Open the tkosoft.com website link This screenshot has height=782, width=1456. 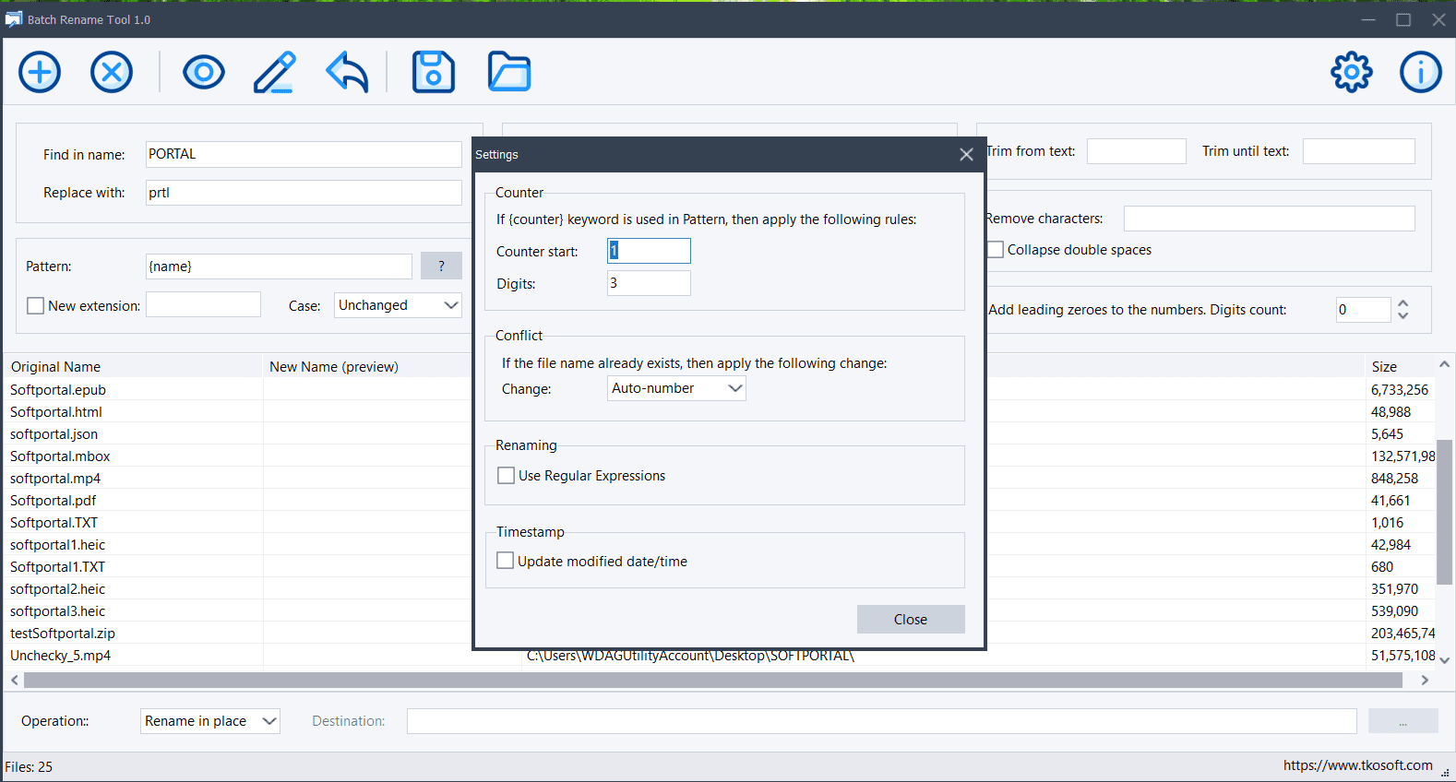(1357, 765)
